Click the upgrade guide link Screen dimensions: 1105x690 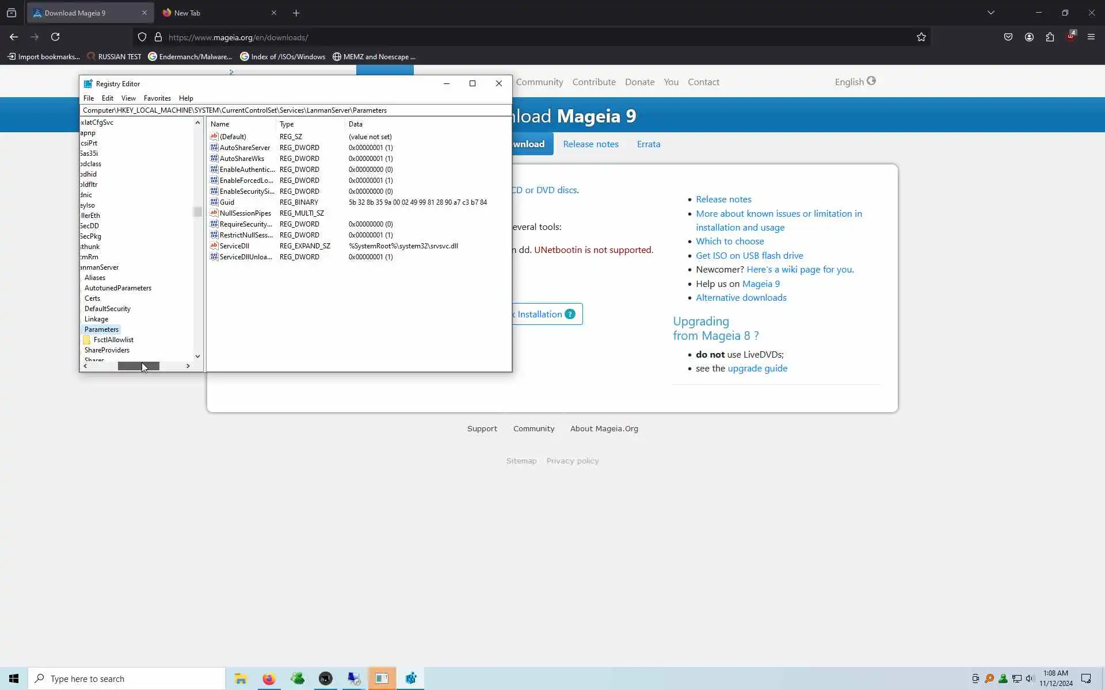point(757,369)
